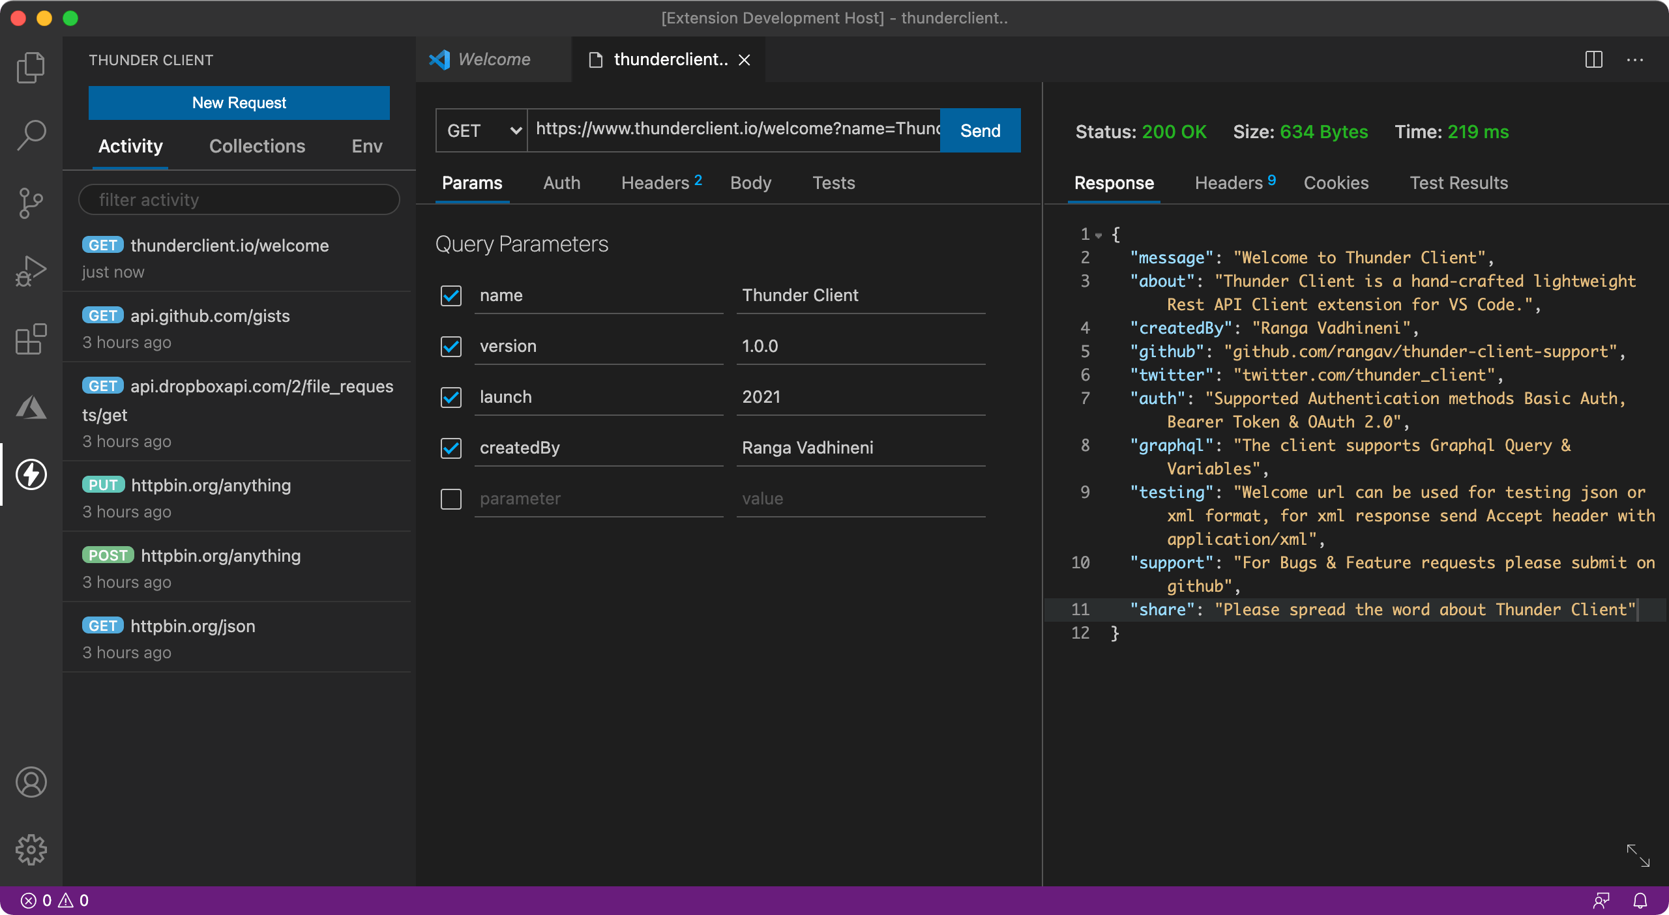Switch to the Cookies response tab
This screenshot has height=915, width=1669.
point(1336,183)
